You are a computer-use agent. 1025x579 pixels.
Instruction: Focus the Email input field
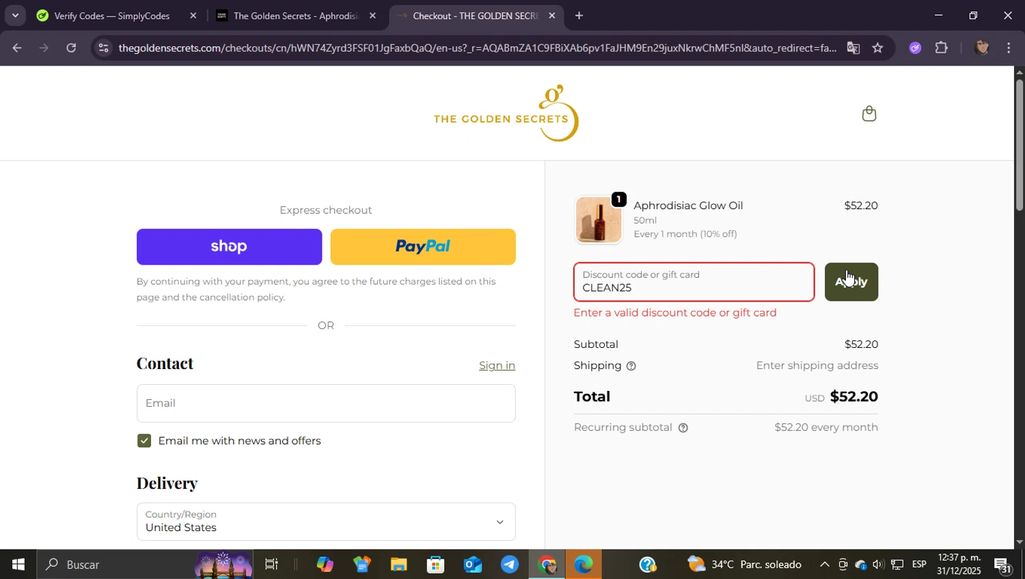[x=326, y=403]
